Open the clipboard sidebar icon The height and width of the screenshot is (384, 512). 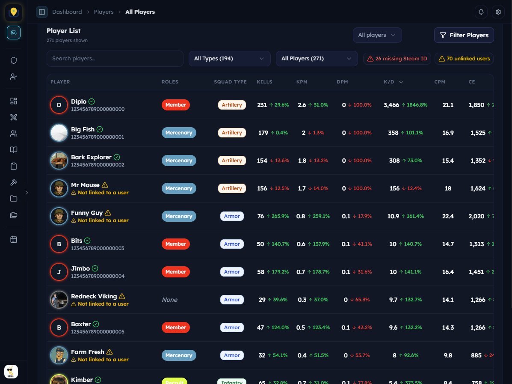(13, 166)
